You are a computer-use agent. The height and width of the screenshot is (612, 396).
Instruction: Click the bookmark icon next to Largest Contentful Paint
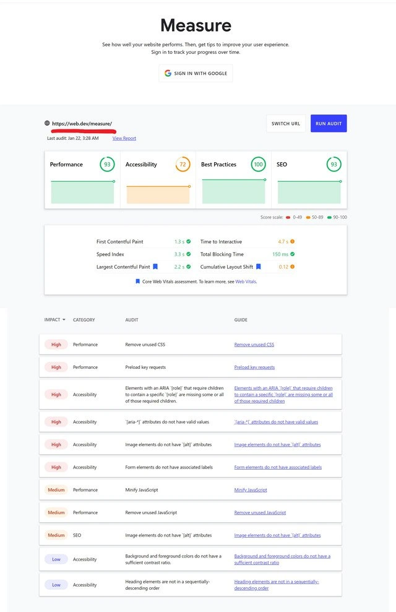[x=155, y=267]
